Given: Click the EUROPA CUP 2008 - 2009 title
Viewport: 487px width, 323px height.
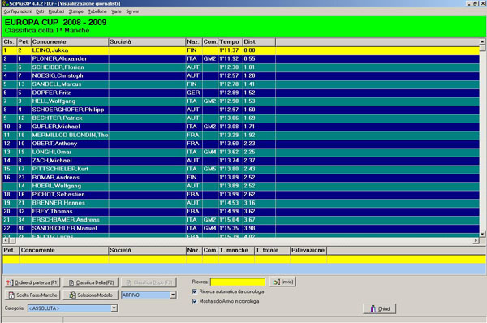Looking at the screenshot, I should 55,23.
